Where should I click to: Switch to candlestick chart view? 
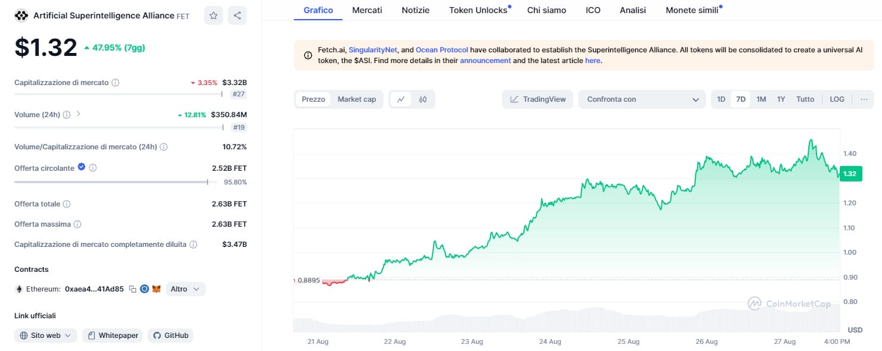pos(423,99)
